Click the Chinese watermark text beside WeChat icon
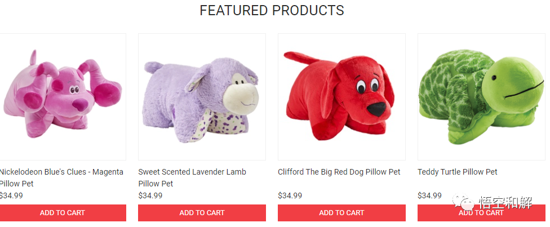The image size is (550, 227). point(505,203)
